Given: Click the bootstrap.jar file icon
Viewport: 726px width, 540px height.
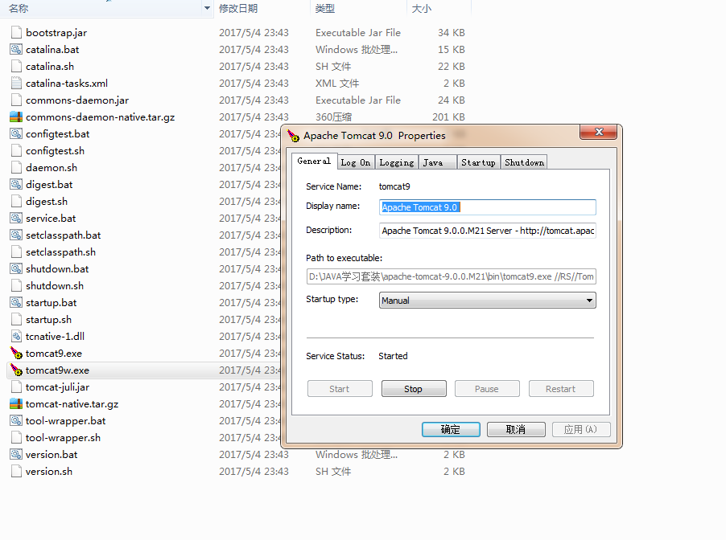Looking at the screenshot, I should click(x=16, y=32).
